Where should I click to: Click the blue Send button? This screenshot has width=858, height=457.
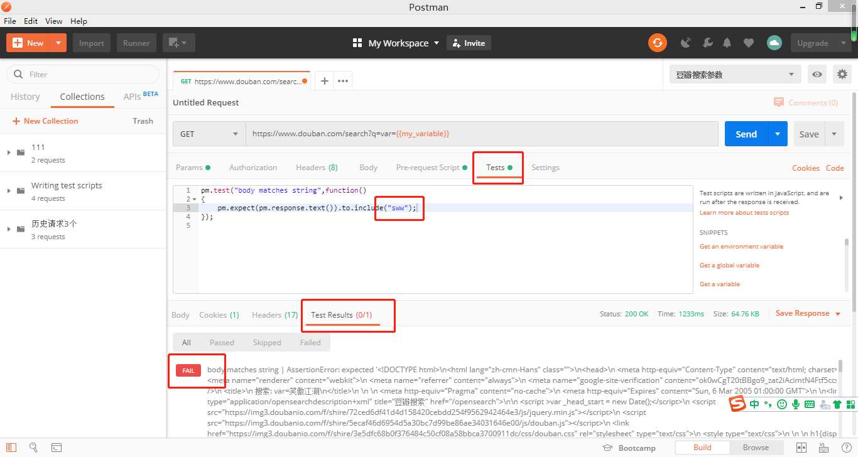pos(746,134)
